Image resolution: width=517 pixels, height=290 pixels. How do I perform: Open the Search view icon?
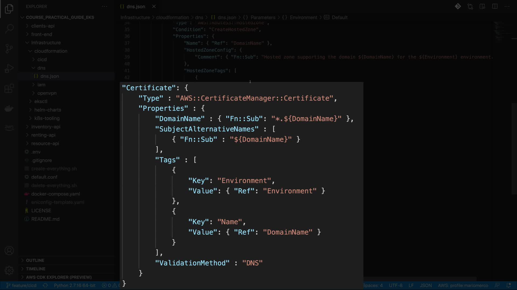(9, 28)
